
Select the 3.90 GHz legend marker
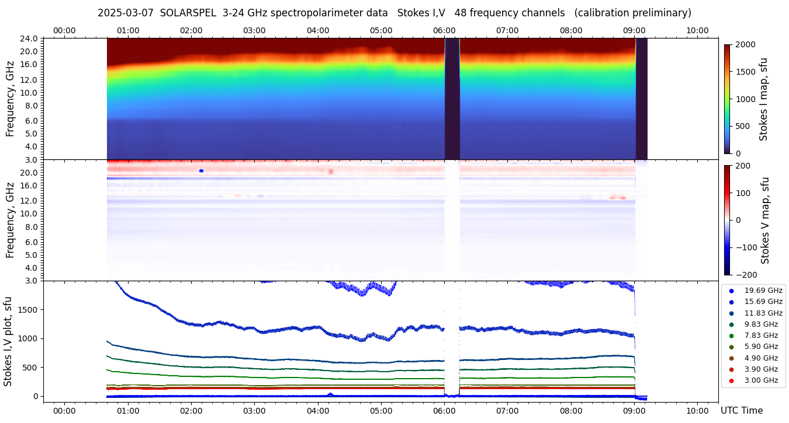click(x=731, y=369)
